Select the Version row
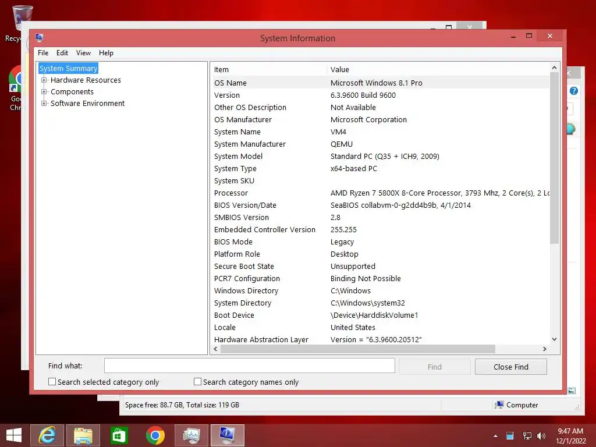Image resolution: width=596 pixels, height=447 pixels. [380, 95]
